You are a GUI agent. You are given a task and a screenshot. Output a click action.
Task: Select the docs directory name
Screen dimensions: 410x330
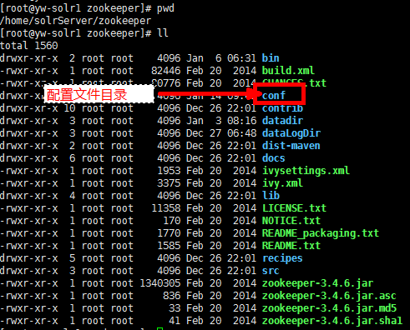tap(274, 158)
